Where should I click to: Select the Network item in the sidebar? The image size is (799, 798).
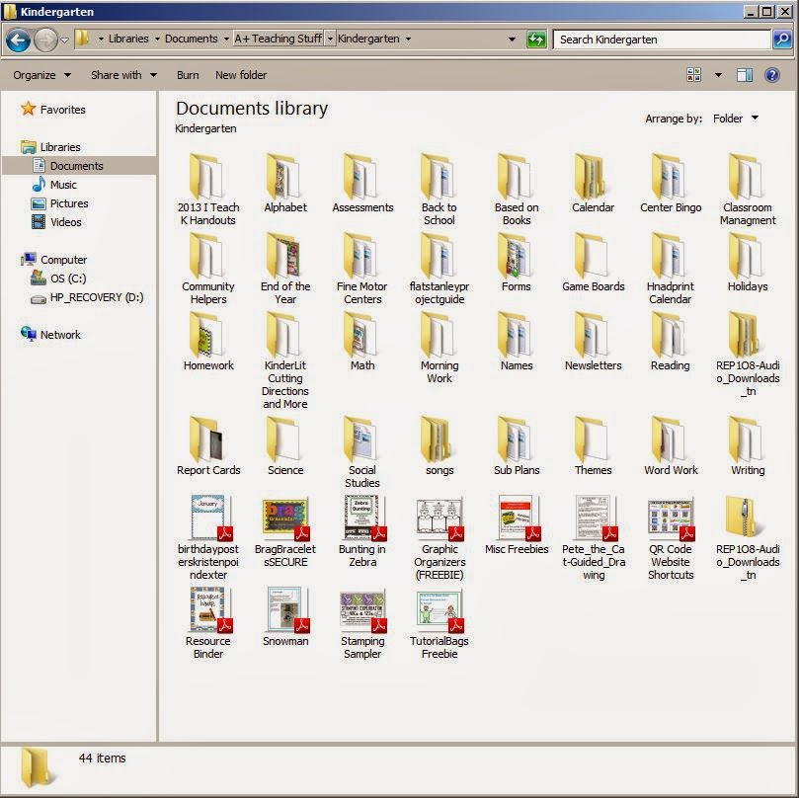pyautogui.click(x=61, y=334)
